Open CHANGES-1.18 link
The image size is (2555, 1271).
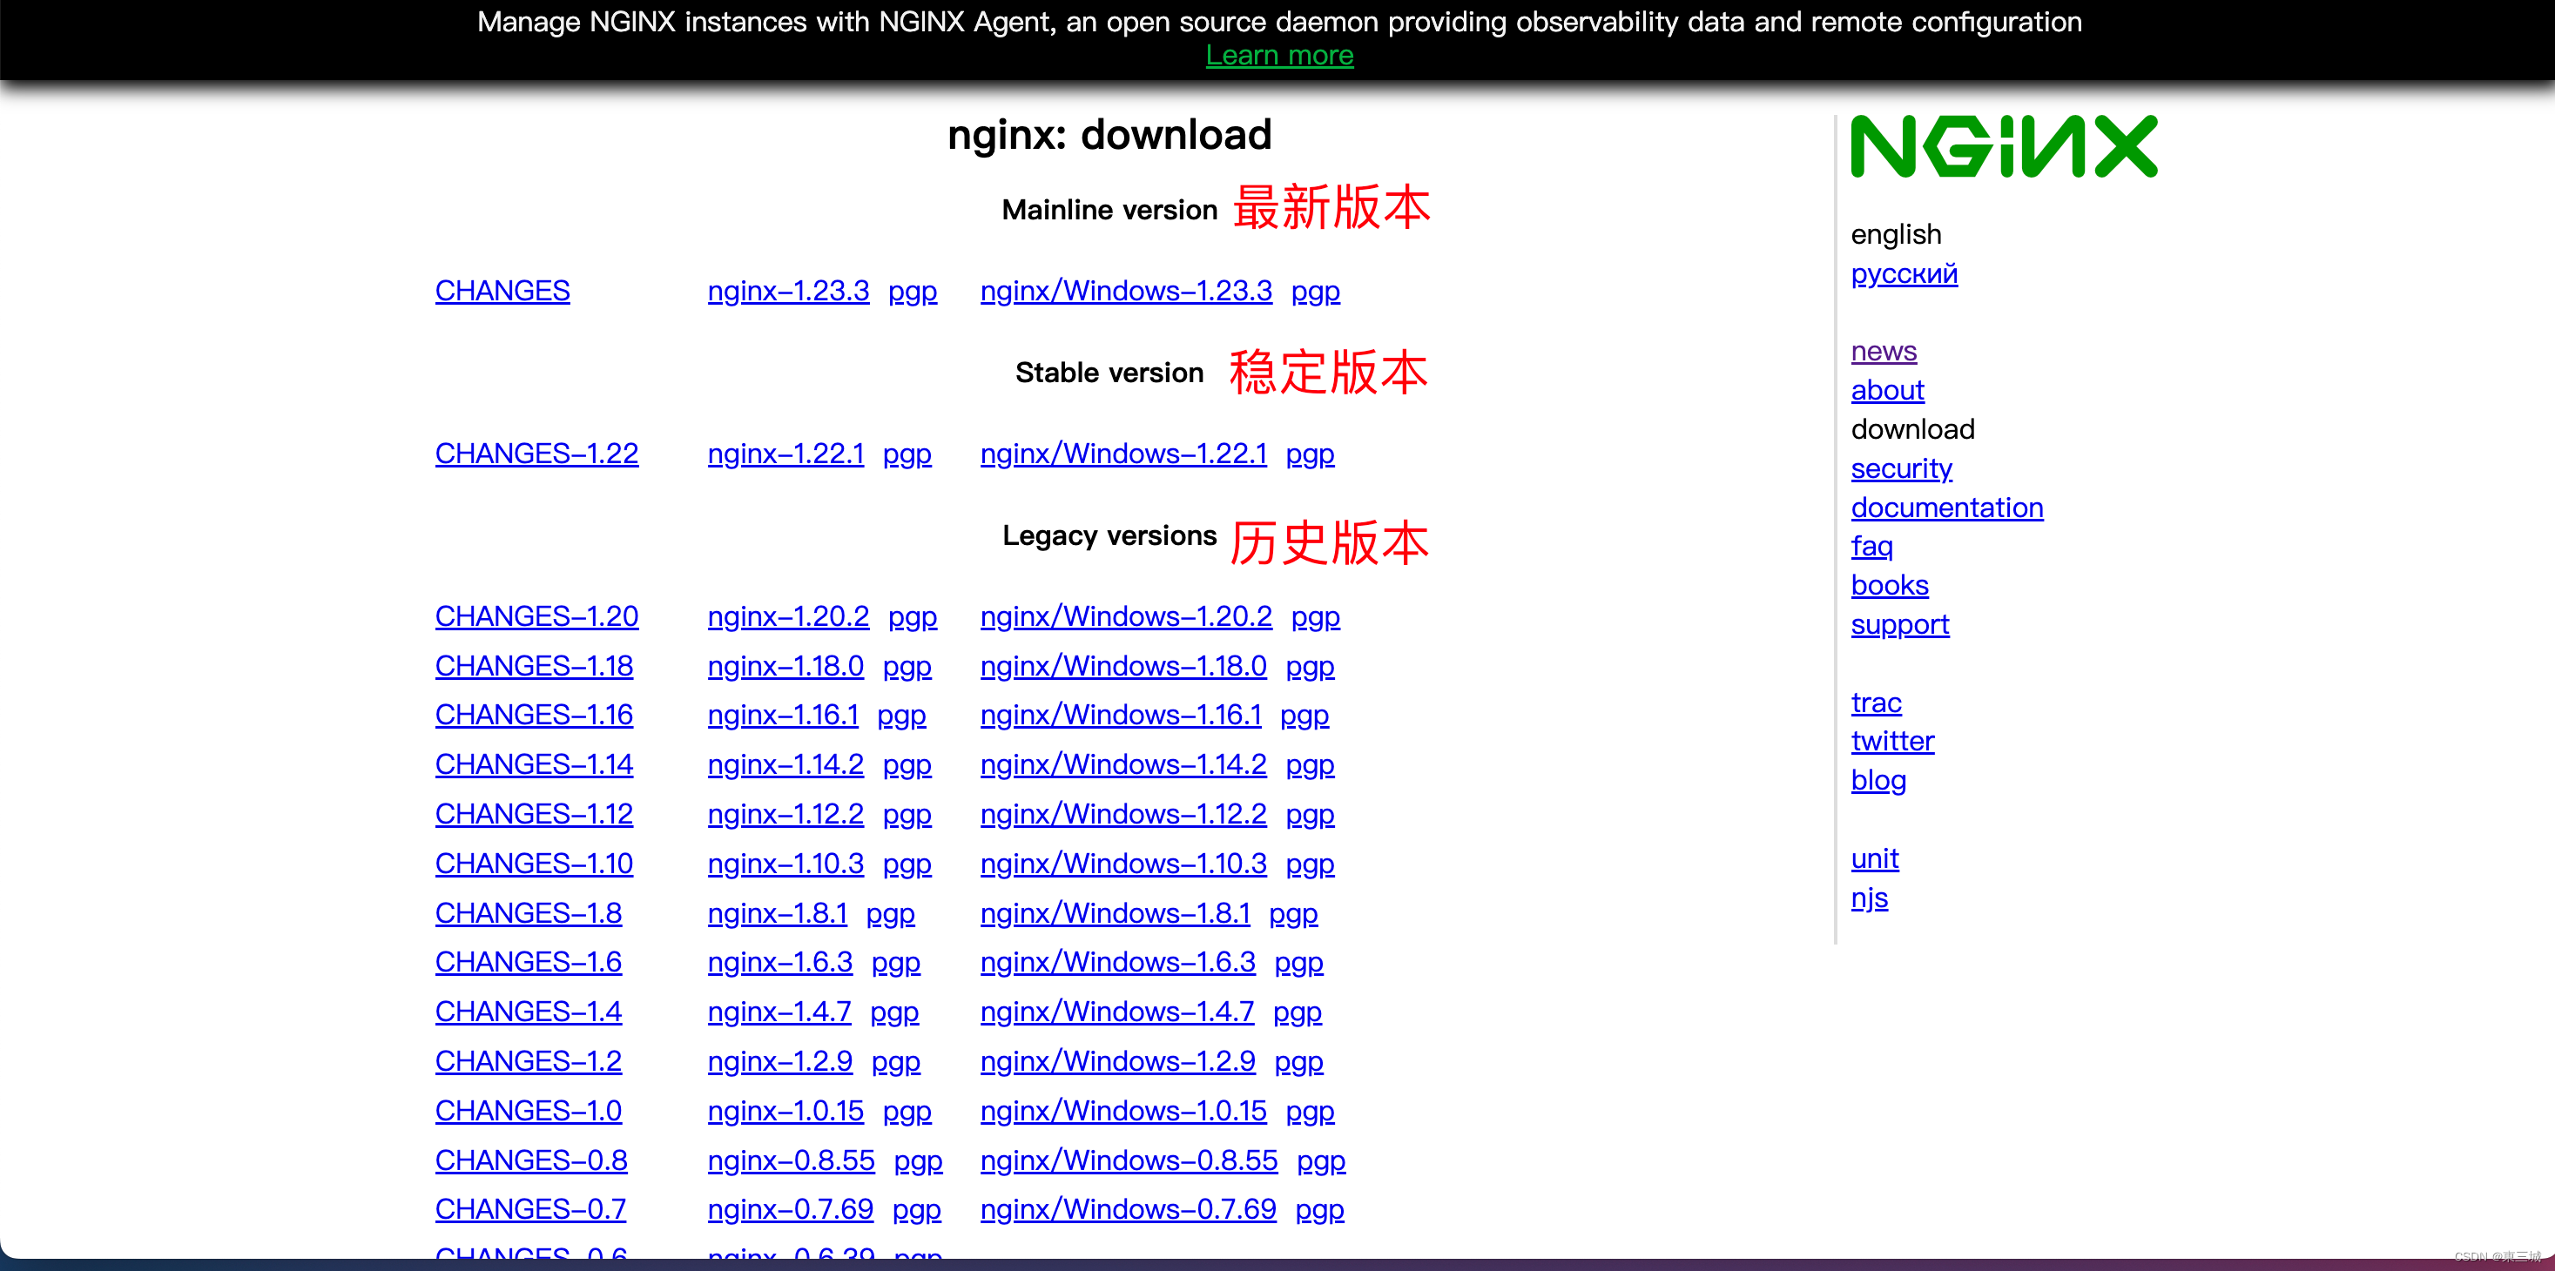click(534, 665)
